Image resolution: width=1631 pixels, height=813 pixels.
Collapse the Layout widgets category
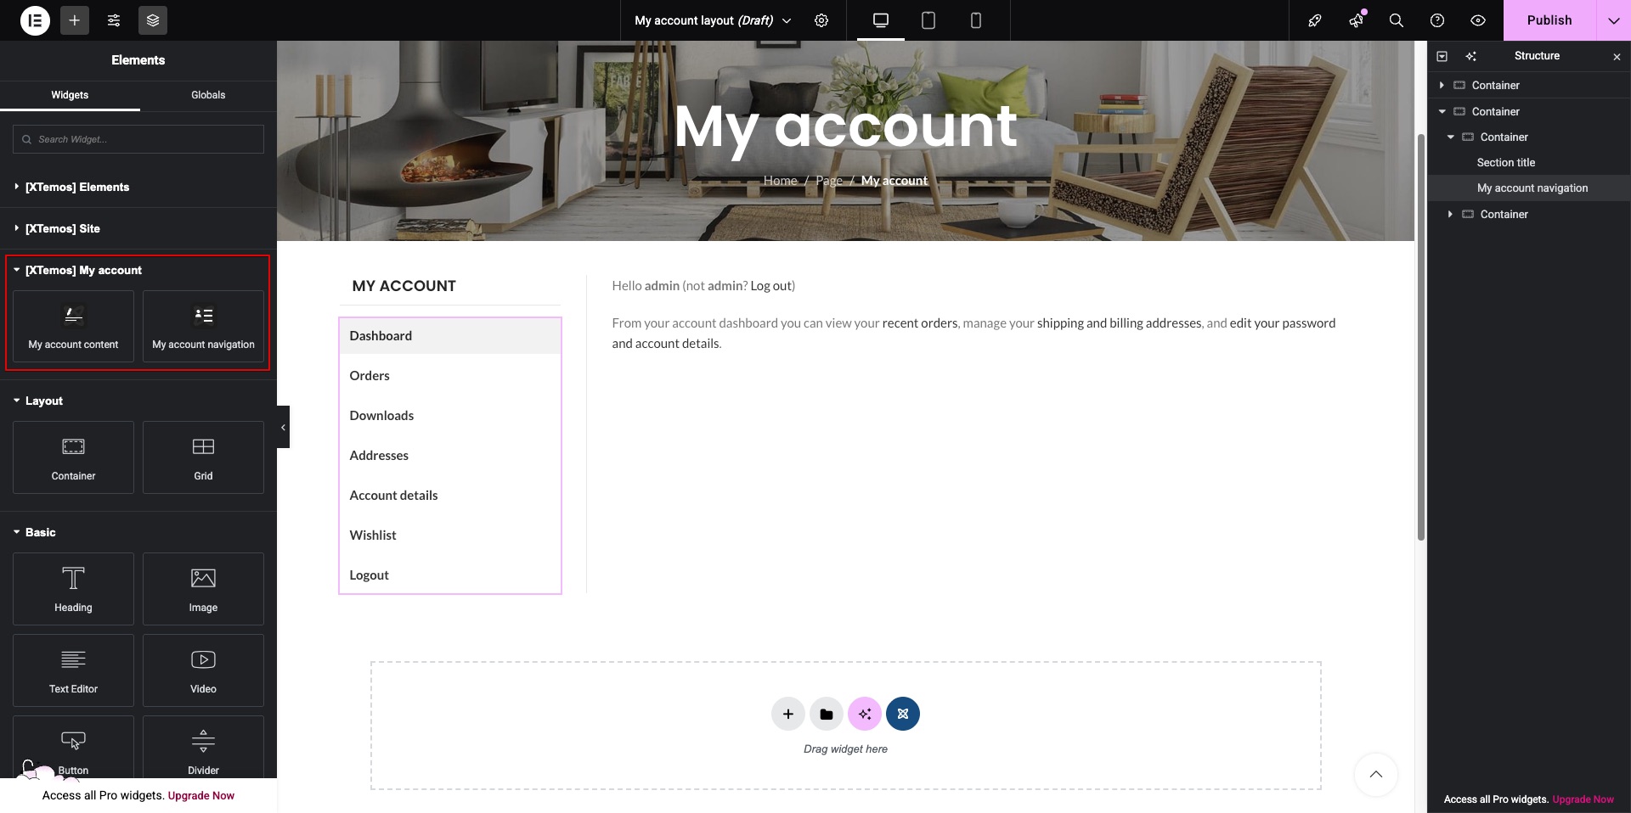[x=43, y=401]
